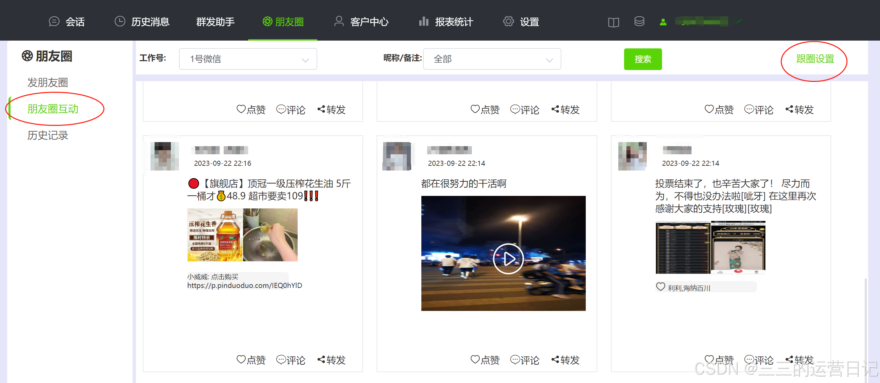Comment on the peanut oil post
The image size is (880, 383).
coord(291,359)
